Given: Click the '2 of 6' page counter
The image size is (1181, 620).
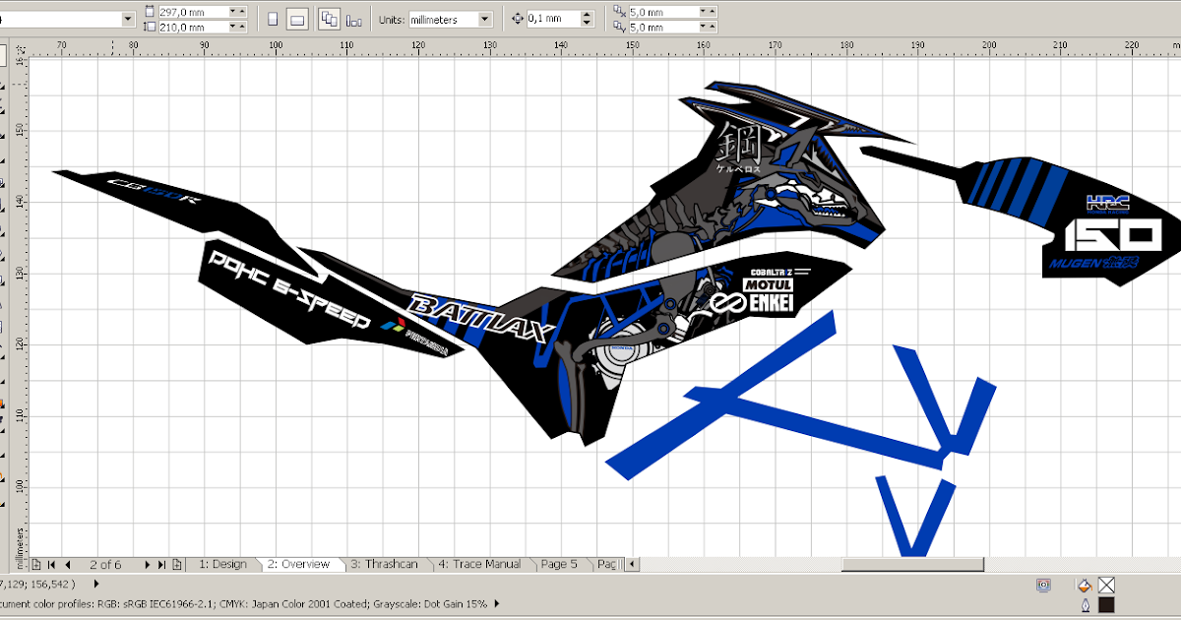Looking at the screenshot, I should 105,564.
